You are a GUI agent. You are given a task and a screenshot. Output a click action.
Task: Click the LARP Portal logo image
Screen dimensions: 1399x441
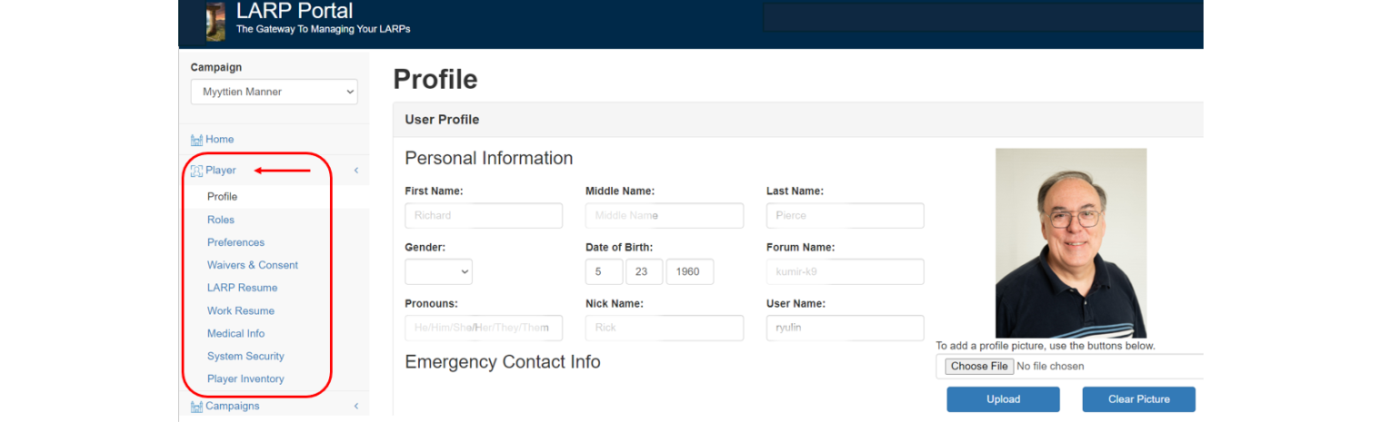(215, 22)
